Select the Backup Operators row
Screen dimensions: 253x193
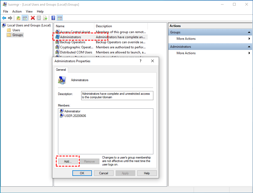101,42
